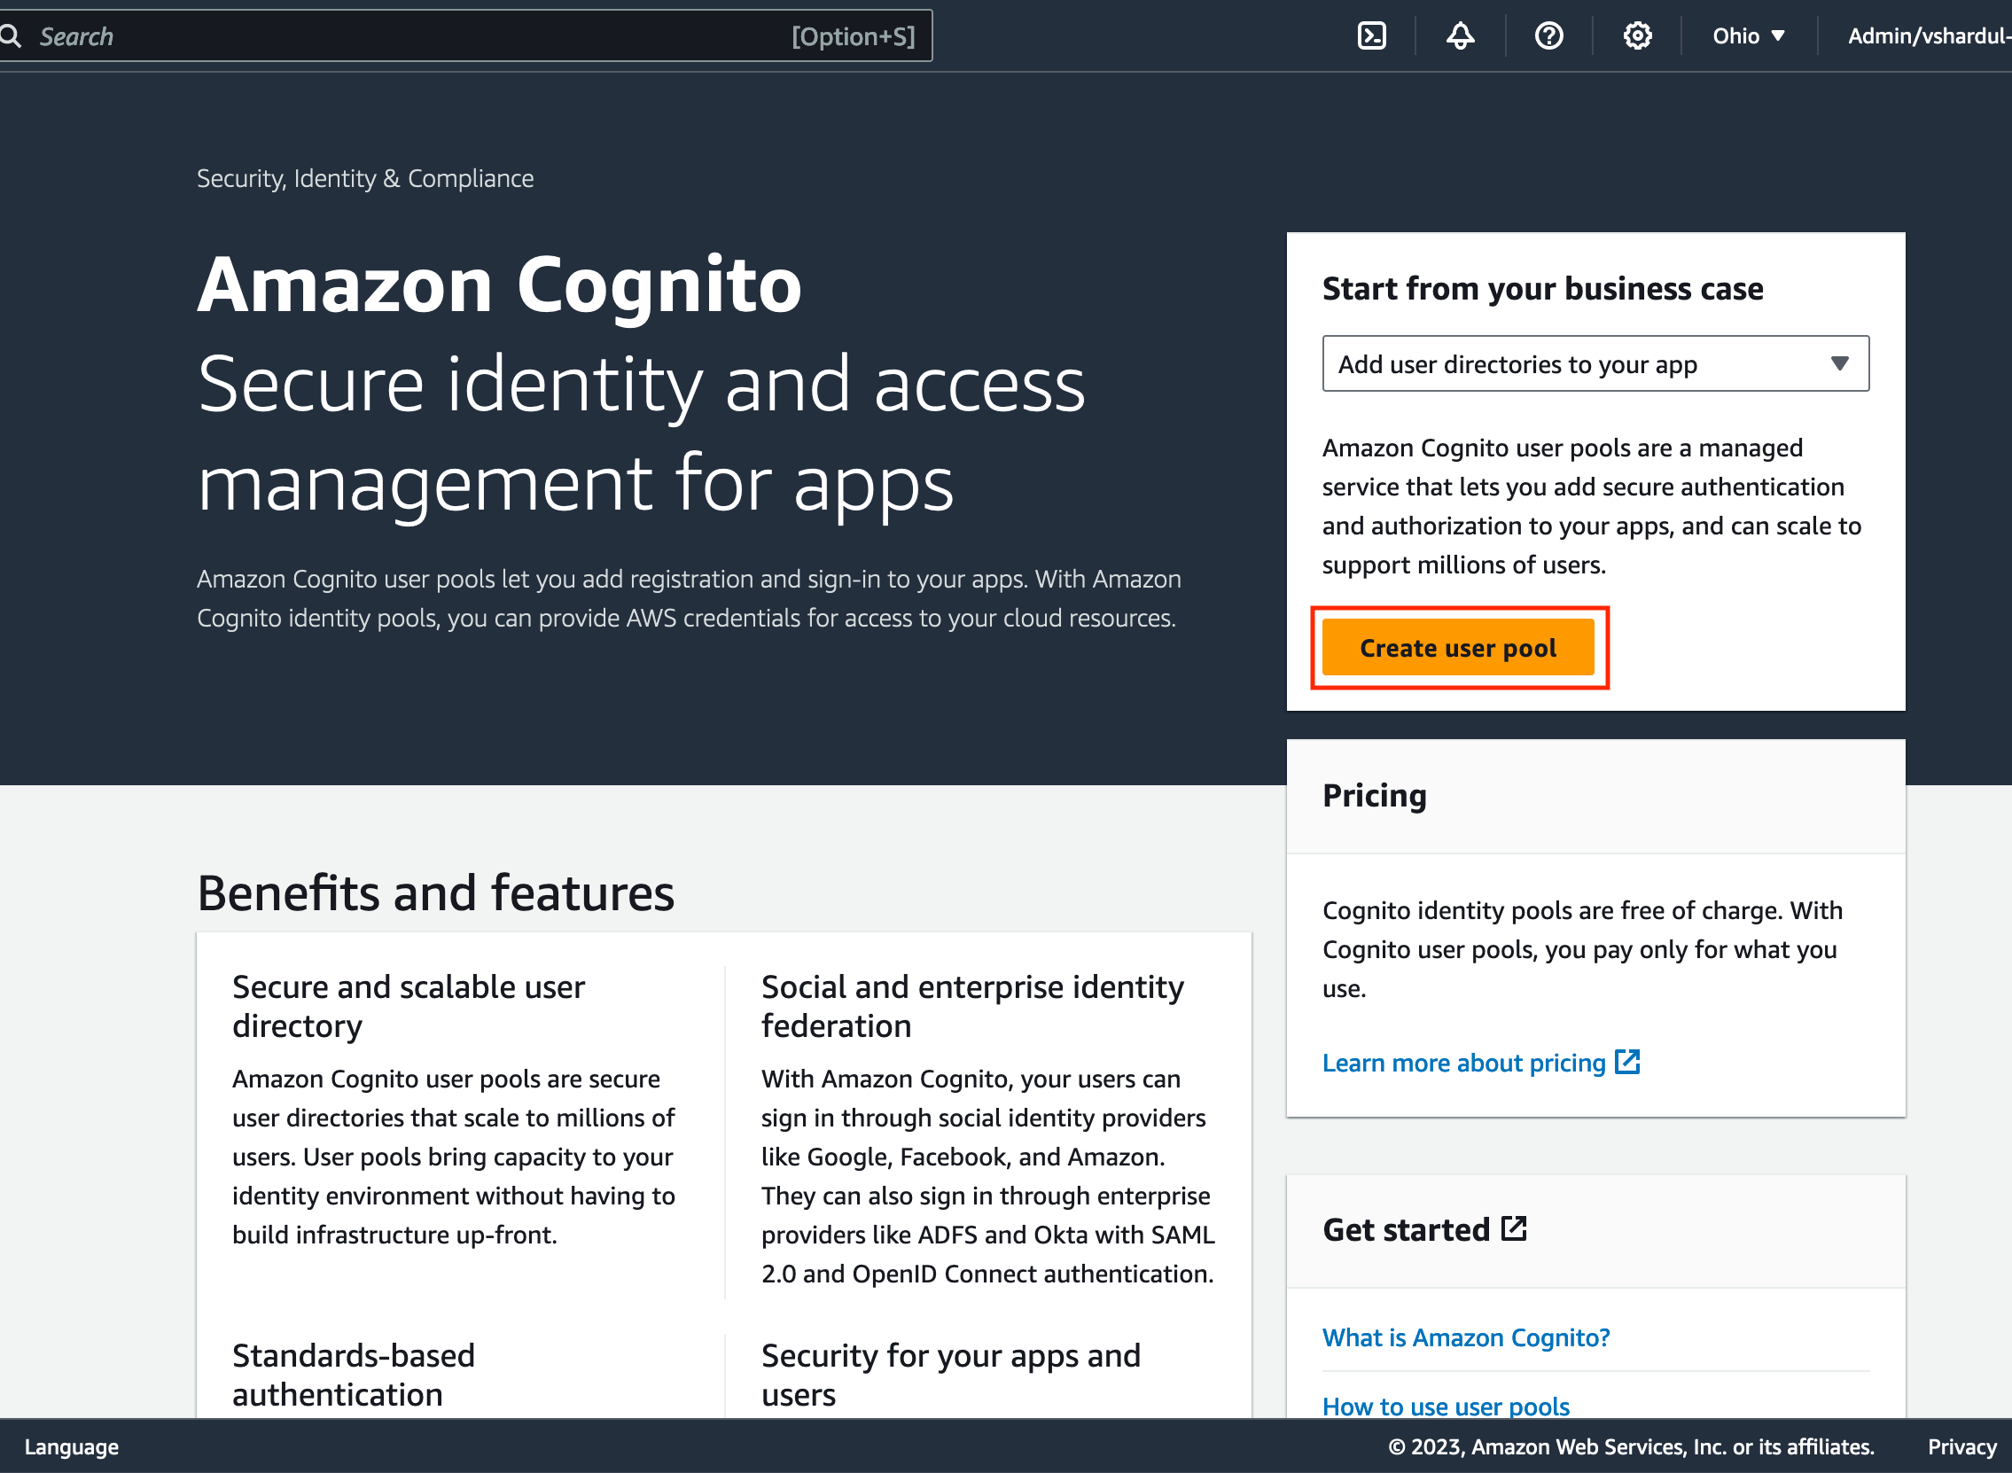Click the Privacy link in the footer
The image size is (2012, 1473).
1961,1446
